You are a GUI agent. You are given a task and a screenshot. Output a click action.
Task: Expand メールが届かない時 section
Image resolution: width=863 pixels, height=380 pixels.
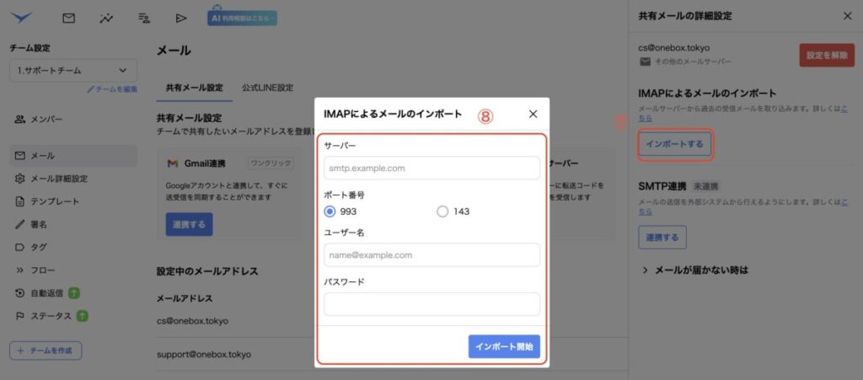click(x=695, y=270)
